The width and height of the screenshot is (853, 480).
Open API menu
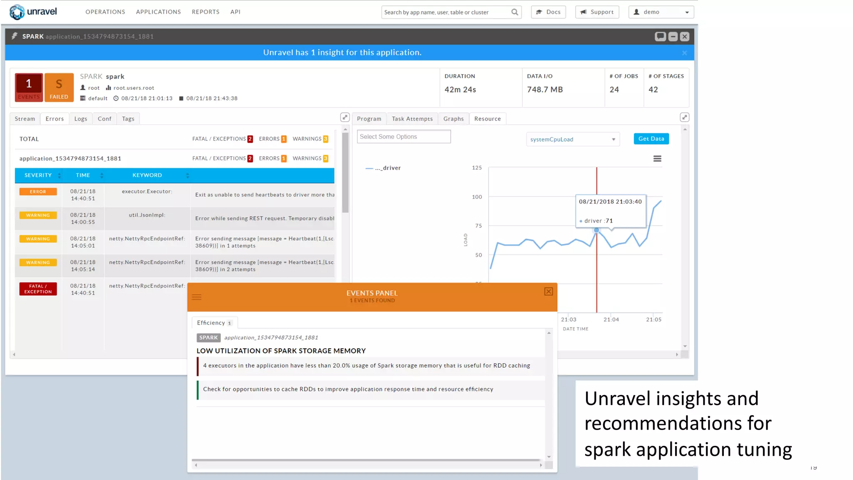tap(235, 12)
